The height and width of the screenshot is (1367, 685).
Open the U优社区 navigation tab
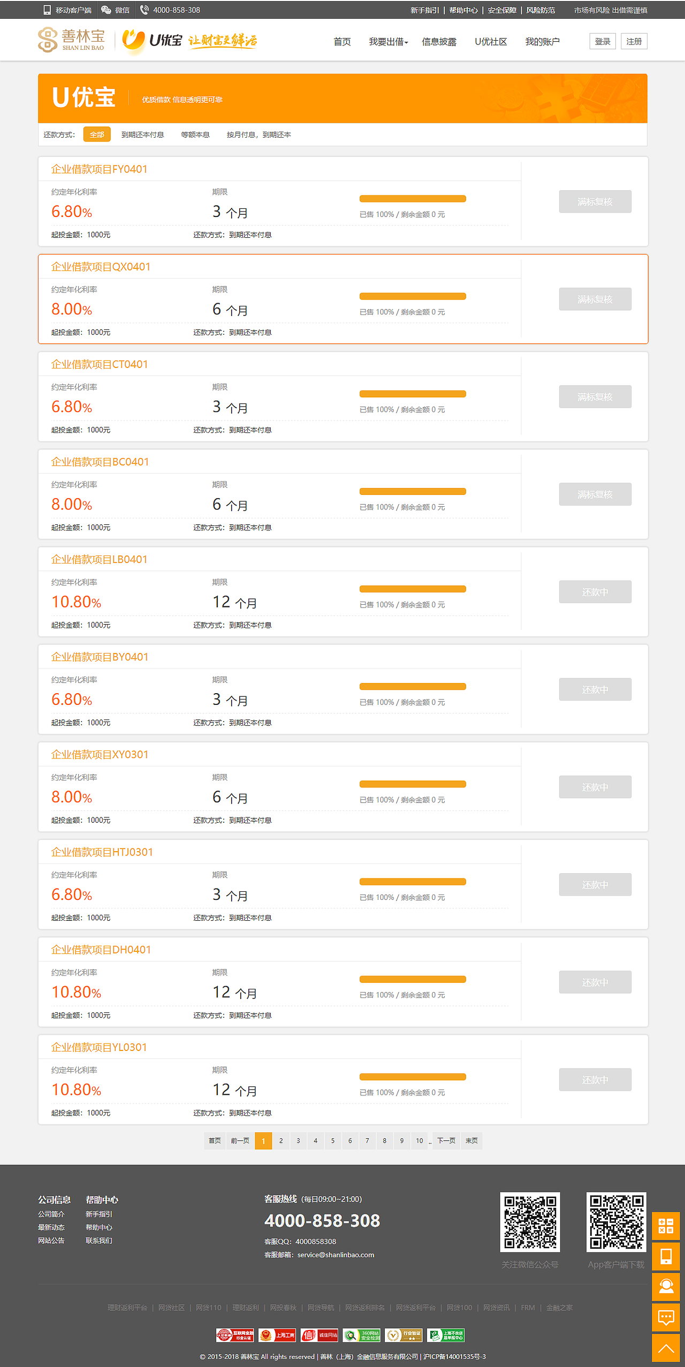tap(491, 42)
